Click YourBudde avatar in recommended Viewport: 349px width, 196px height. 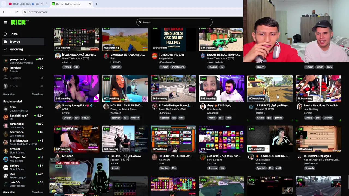6,134
